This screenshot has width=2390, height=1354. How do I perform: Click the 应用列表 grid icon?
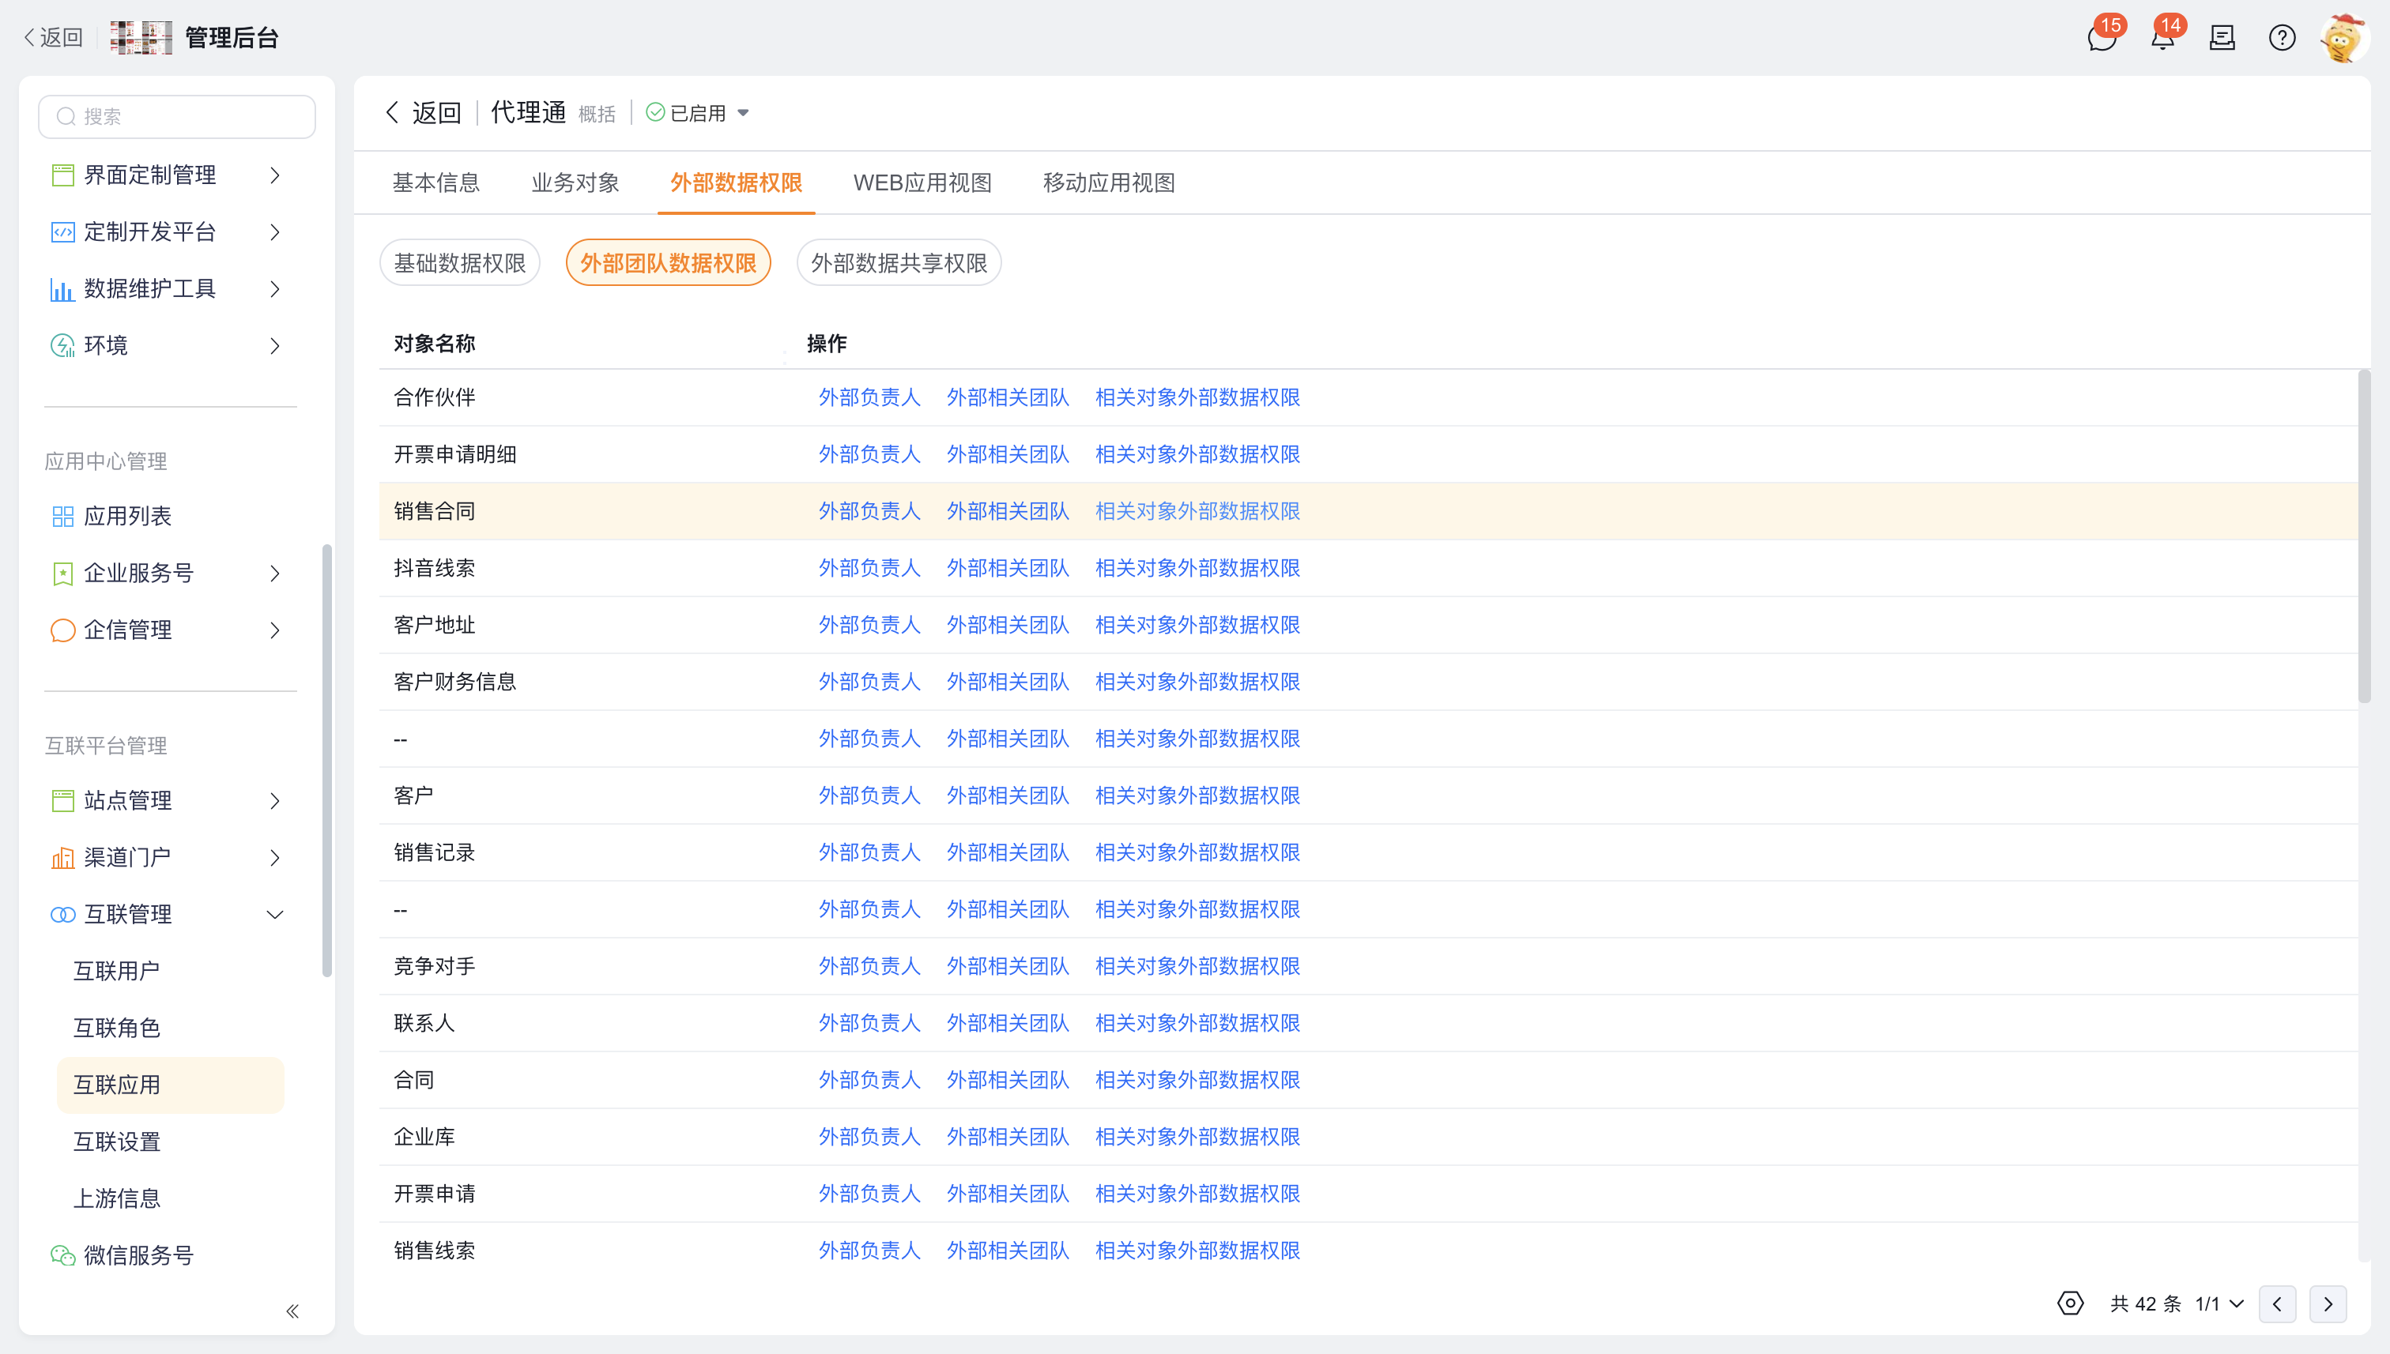pos(62,516)
